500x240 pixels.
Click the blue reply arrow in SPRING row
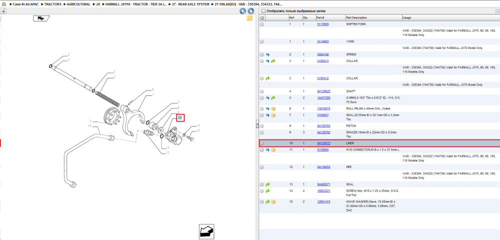pos(267,54)
